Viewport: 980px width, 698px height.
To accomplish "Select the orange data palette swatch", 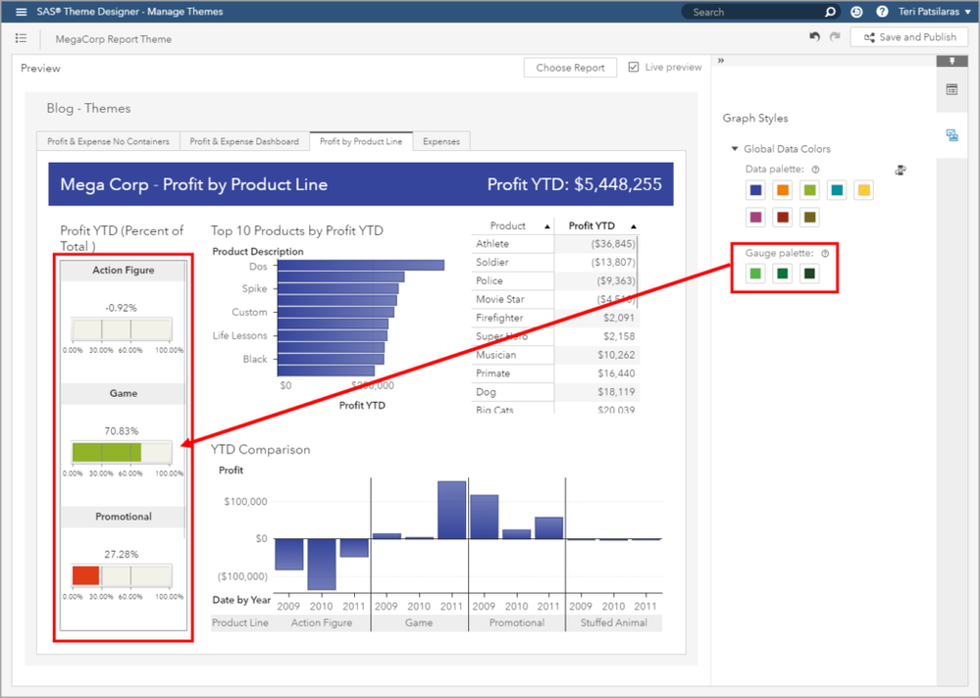I will click(783, 190).
